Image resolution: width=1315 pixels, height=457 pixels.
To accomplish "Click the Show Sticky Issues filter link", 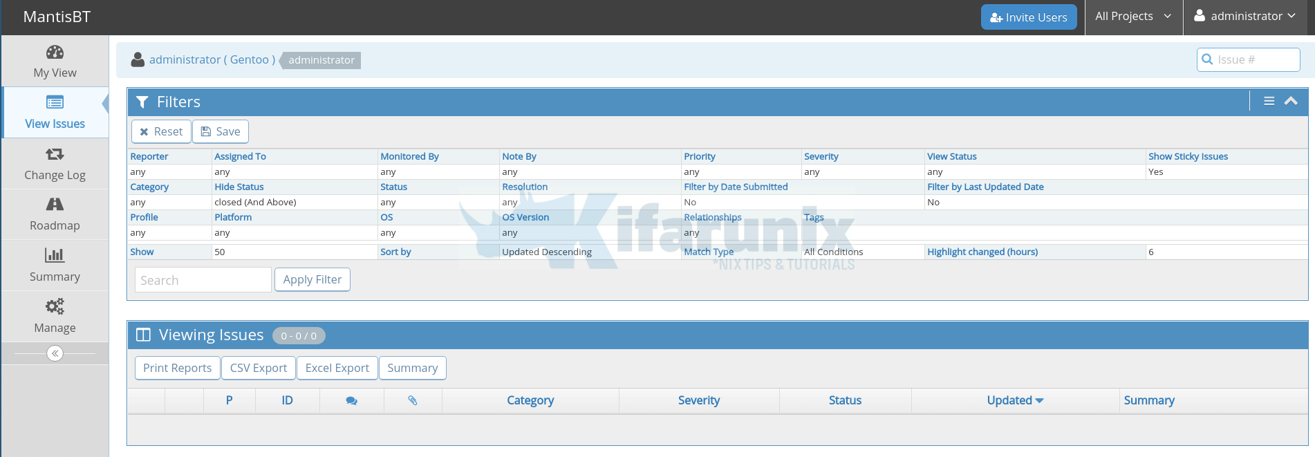I will [1188, 156].
